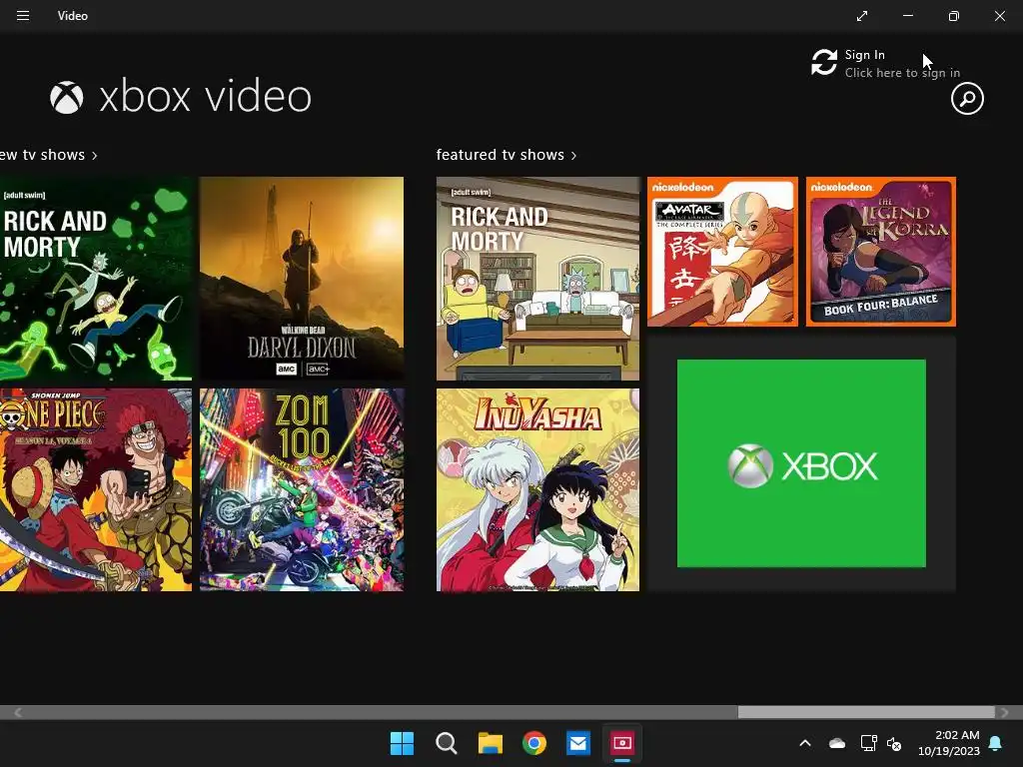Open the featured Rick and Morty living room tile

537,279
